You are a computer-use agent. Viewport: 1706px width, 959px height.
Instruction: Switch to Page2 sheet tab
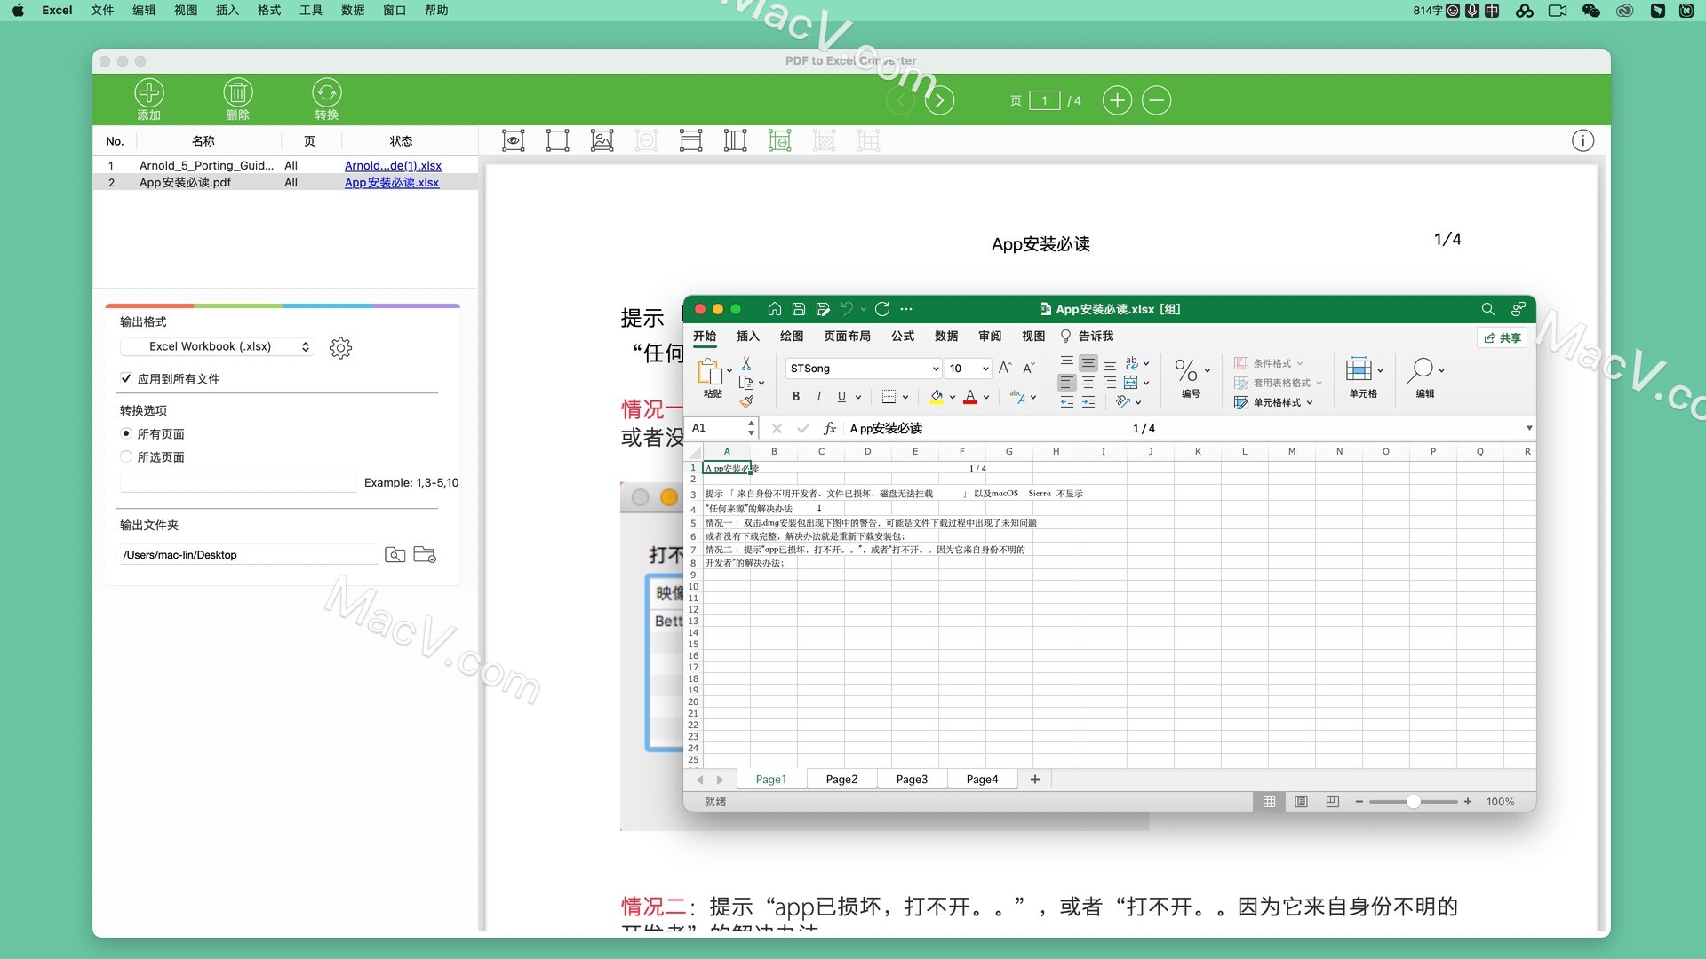[841, 779]
